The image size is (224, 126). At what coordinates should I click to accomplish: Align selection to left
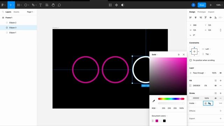tap(190, 17)
